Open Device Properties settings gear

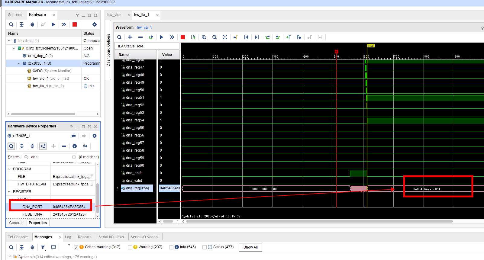click(95, 136)
